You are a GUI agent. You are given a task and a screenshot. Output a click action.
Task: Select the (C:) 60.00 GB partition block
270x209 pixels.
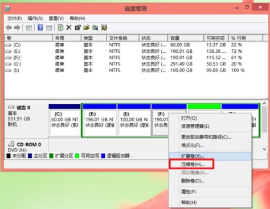65,120
